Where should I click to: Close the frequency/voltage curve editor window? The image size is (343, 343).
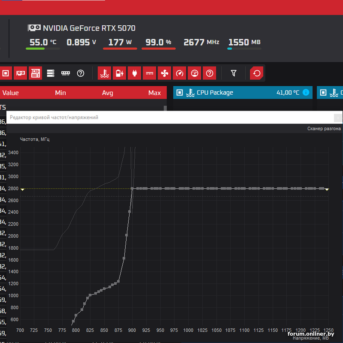pyautogui.click(x=338, y=117)
